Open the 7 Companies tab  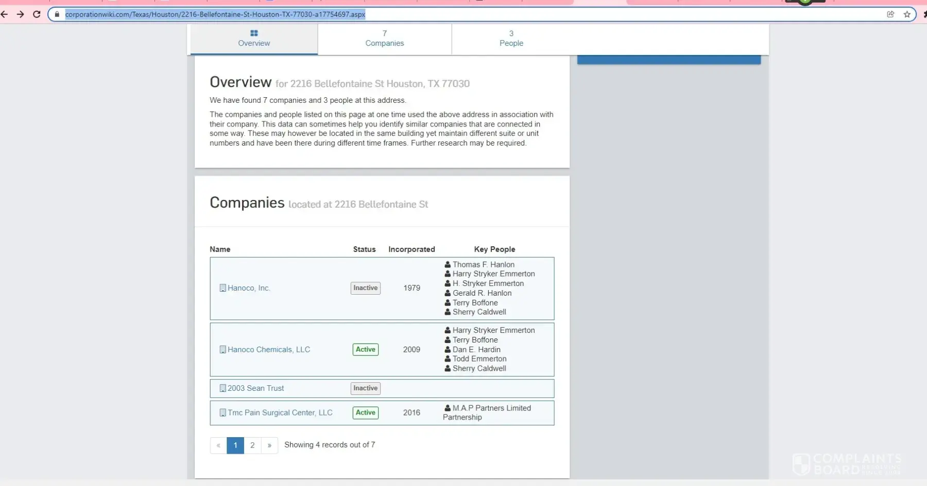(385, 39)
